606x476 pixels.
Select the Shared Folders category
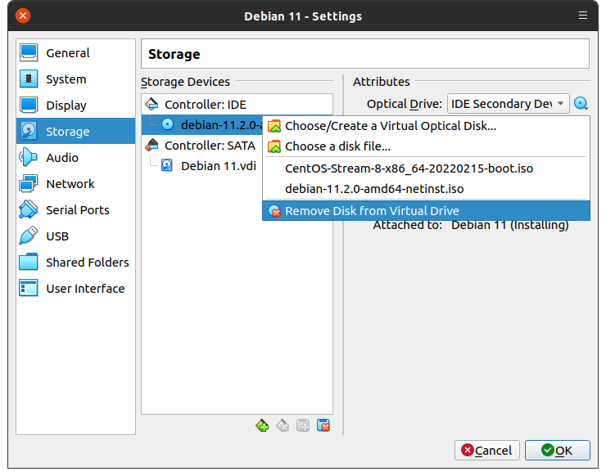pyautogui.click(x=87, y=263)
